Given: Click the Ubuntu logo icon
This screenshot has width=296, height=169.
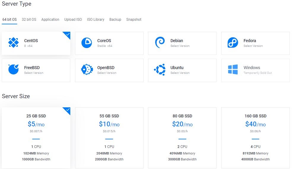Looking at the screenshot, I should (x=160, y=70).
